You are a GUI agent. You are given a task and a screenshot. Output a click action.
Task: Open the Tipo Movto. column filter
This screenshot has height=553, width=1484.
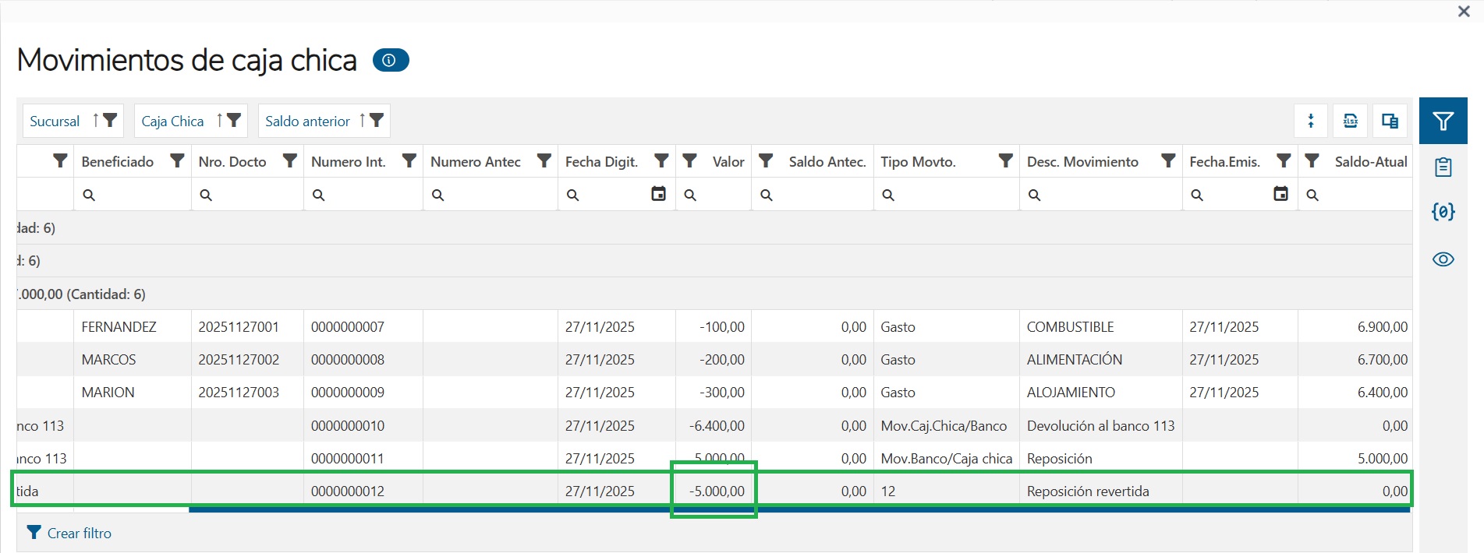[1006, 161]
